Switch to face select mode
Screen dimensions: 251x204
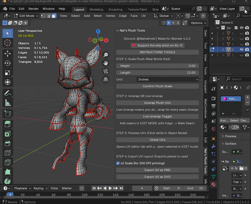(x=54, y=16)
